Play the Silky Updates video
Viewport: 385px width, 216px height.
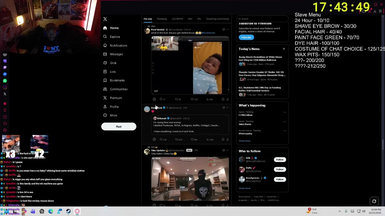coord(190,179)
